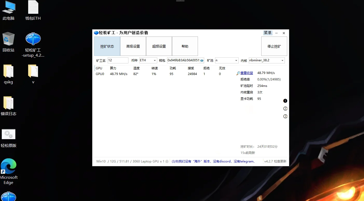
Task: Select page indicator 3
Action: [285, 116]
